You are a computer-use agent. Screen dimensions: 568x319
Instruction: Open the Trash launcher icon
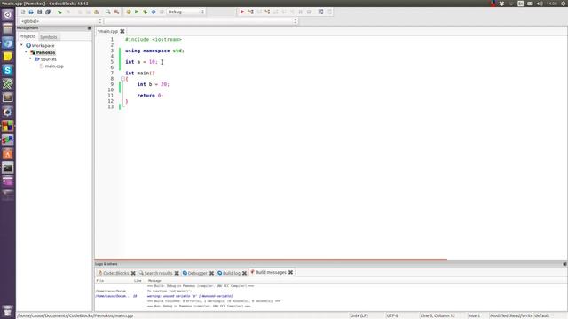[x=8, y=311]
